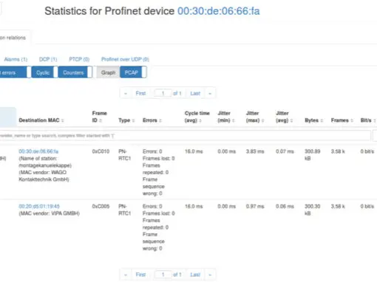Toggle the errors filter switch

(15, 72)
